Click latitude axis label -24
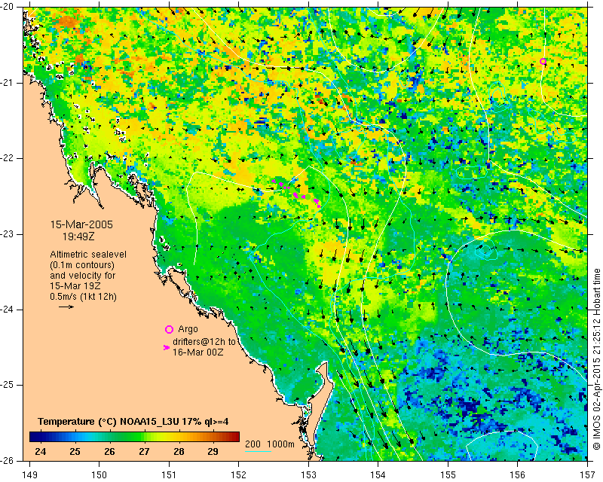The height and width of the screenshot is (482, 603). click(x=8, y=310)
